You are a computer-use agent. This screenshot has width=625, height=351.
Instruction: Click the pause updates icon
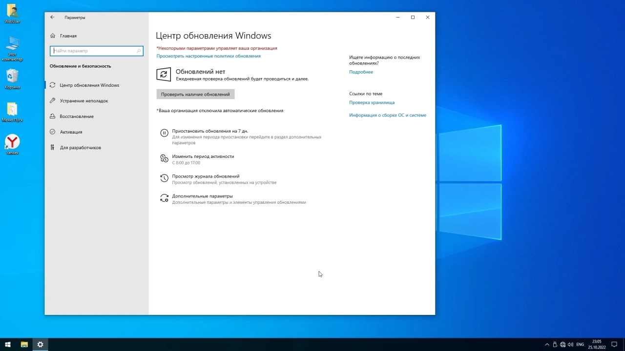[164, 133]
